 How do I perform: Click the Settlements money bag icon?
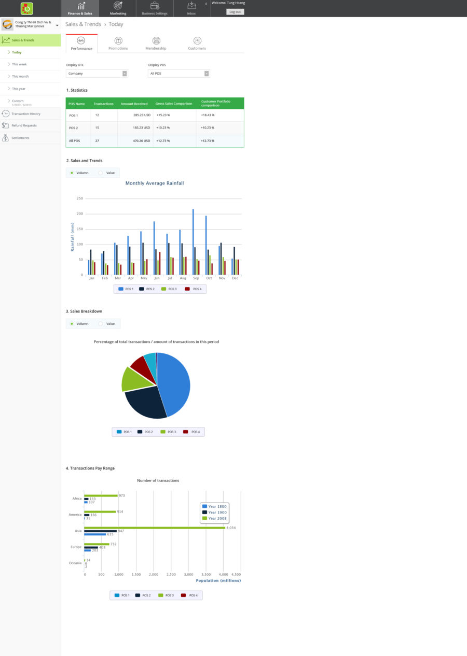[x=6, y=138]
